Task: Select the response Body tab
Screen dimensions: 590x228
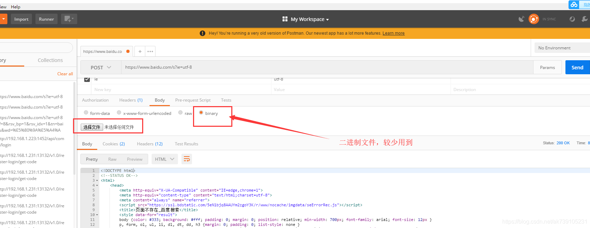Action: pos(87,144)
